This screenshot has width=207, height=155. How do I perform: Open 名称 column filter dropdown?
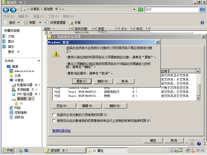pyautogui.click(x=71, y=29)
